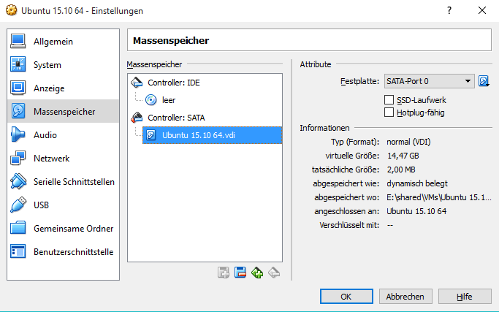The height and width of the screenshot is (312, 499).
Task: Select Controller: IDE in storage tree
Action: coord(173,83)
